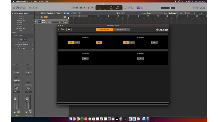Collapse the Region Audio Defaults section
Viewport: 218px width, 122px height.
[13, 13]
